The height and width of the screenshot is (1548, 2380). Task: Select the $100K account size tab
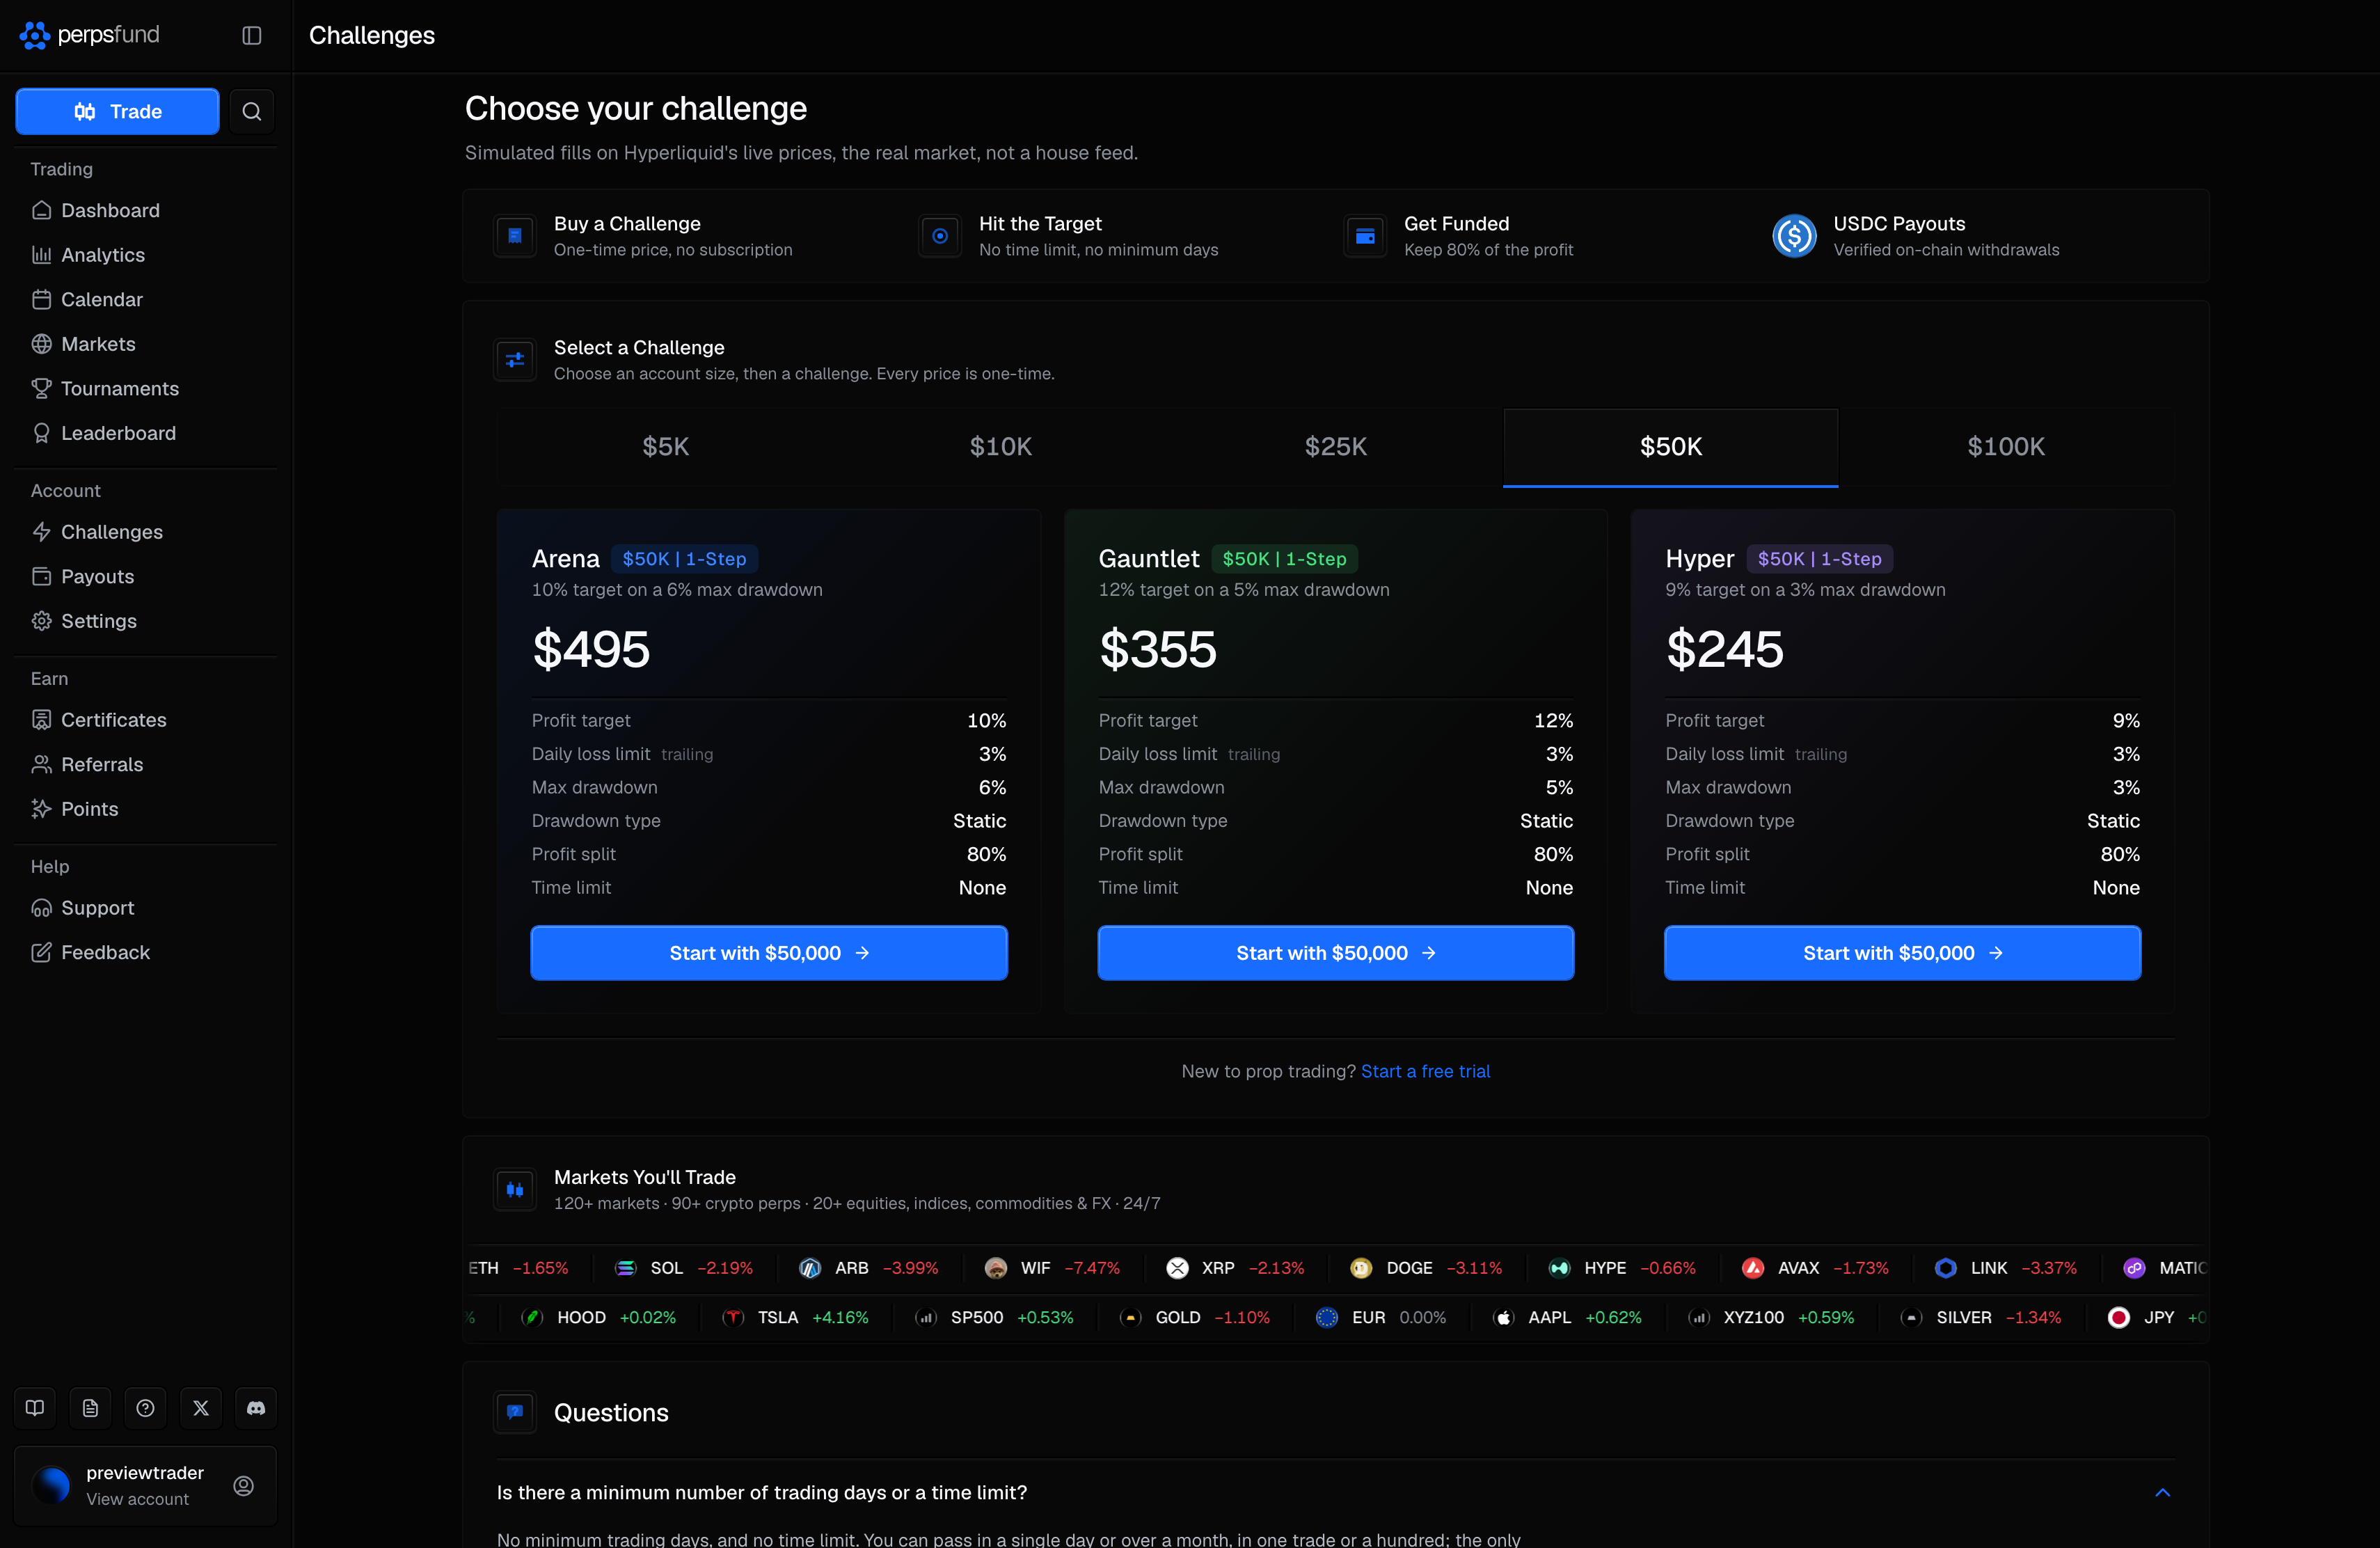(2006, 446)
